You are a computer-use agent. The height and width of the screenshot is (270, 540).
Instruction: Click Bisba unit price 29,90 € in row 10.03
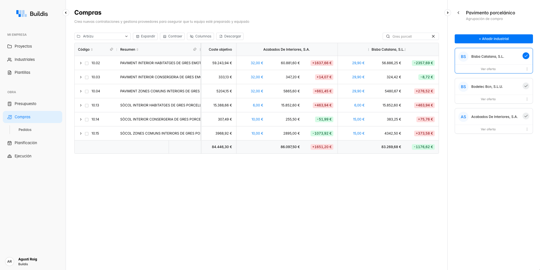click(x=358, y=77)
